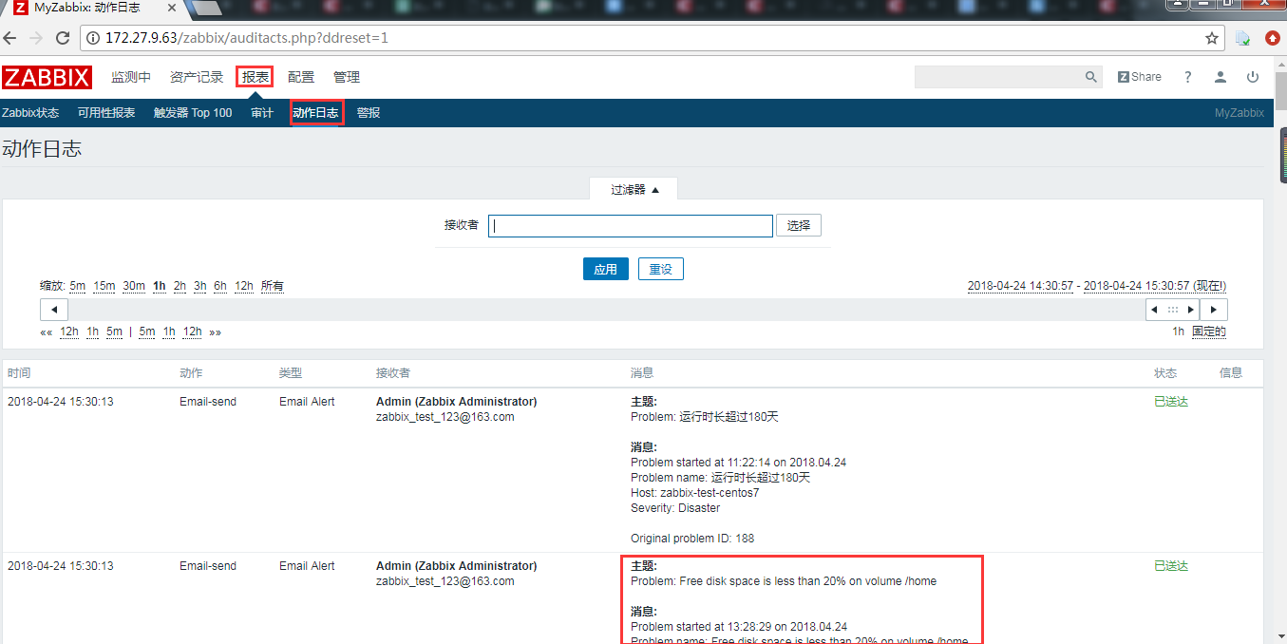Select zoom level 所有

point(272,286)
